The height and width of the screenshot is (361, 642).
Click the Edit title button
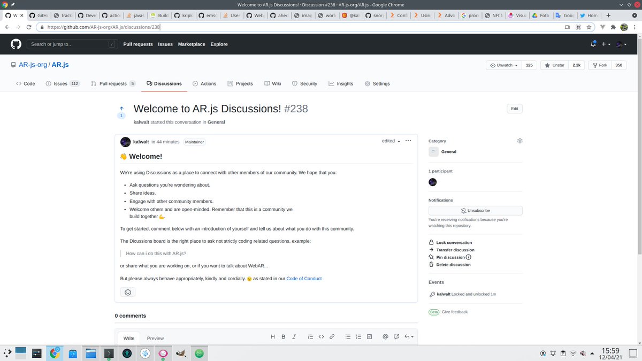click(514, 109)
